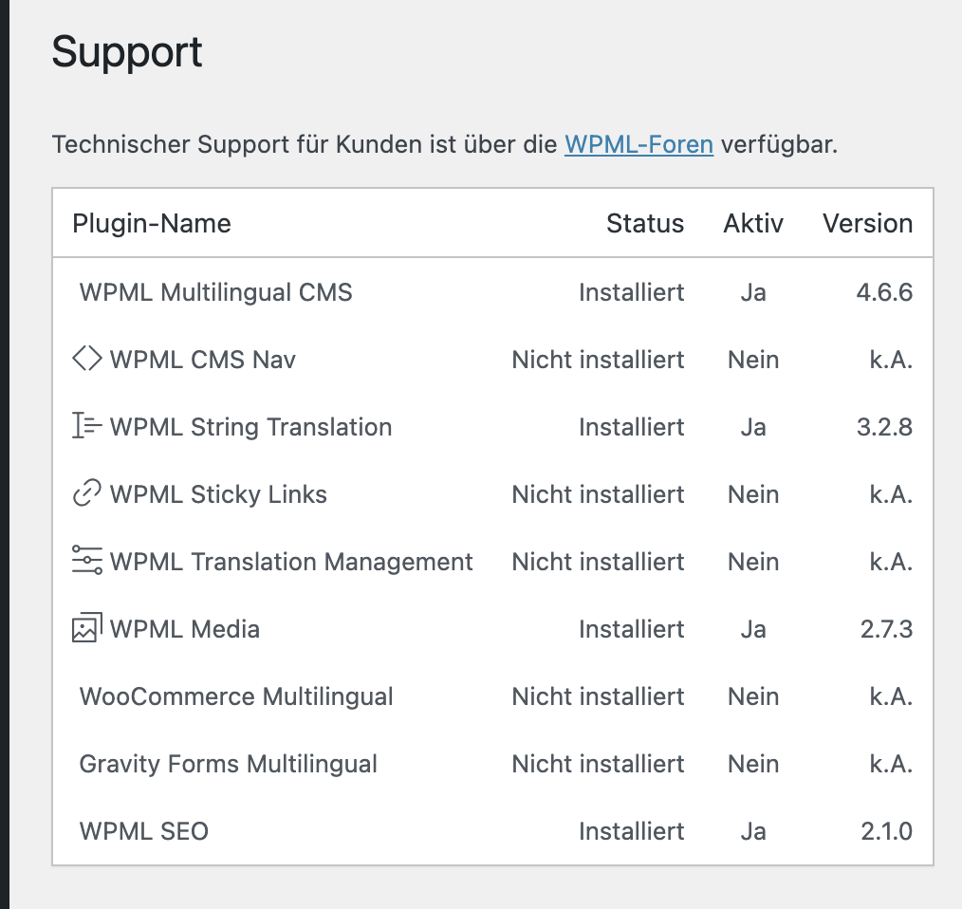Click Nicht installiert status of WPML Sticky Links
The image size is (962, 909).
pos(599,494)
